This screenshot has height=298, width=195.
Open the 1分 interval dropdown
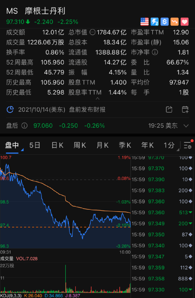point(171,145)
